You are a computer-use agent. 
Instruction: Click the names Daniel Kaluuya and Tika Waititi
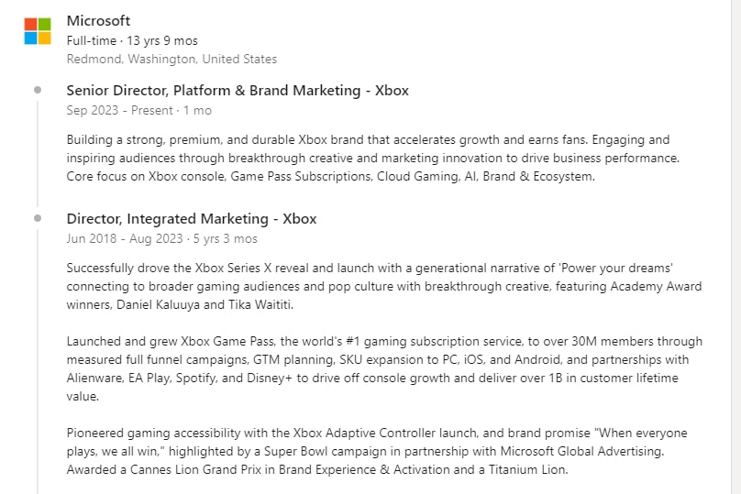coord(205,304)
